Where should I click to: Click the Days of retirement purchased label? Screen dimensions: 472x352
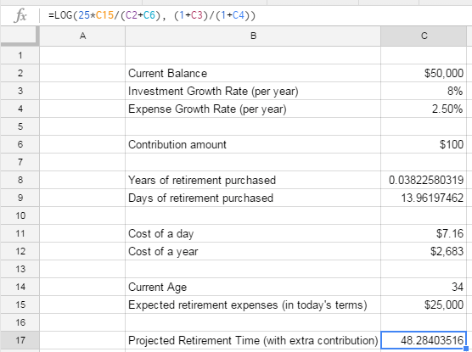[x=200, y=198]
